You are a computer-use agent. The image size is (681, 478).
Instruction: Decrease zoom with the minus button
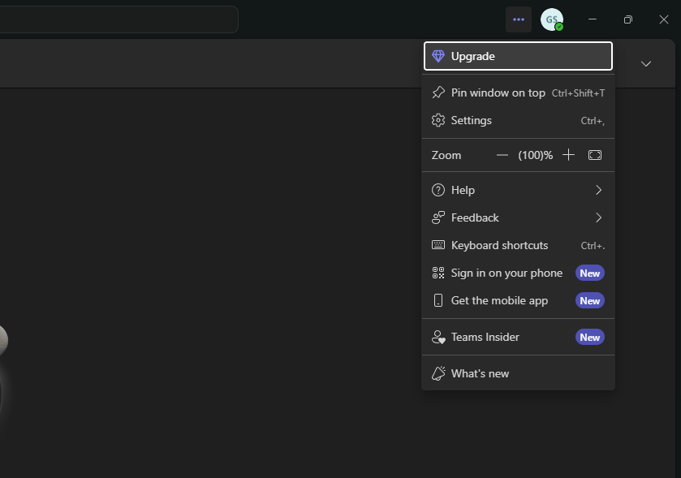[502, 155]
